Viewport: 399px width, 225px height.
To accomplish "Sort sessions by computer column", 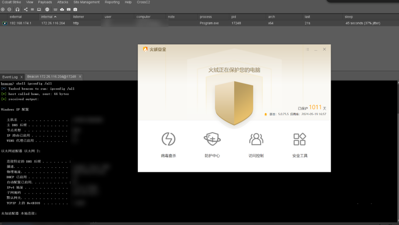I will [x=150, y=17].
